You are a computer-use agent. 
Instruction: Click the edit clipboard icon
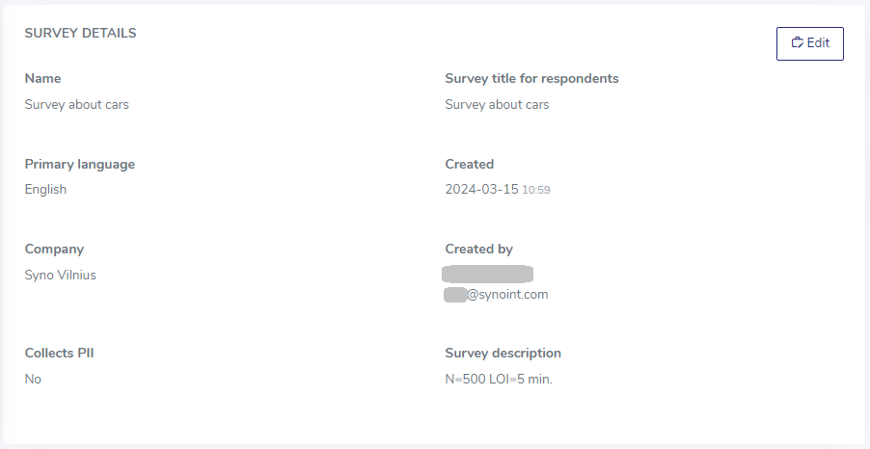pyautogui.click(x=798, y=42)
